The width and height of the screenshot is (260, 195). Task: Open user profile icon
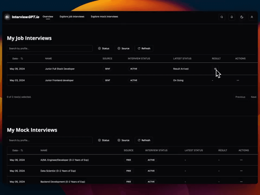[252, 17]
